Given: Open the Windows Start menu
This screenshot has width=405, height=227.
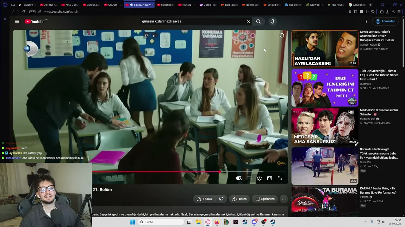Looking at the screenshot, I should pos(133,222).
